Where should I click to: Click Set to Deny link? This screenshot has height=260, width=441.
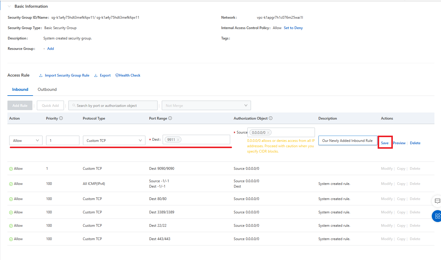point(293,28)
